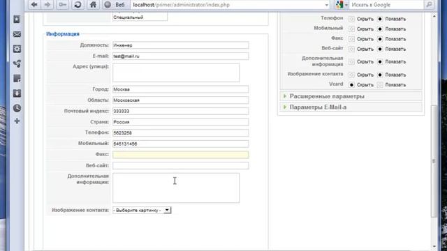The image size is (447, 251).
Task: Go to the Home page icon
Action: tap(93, 5)
